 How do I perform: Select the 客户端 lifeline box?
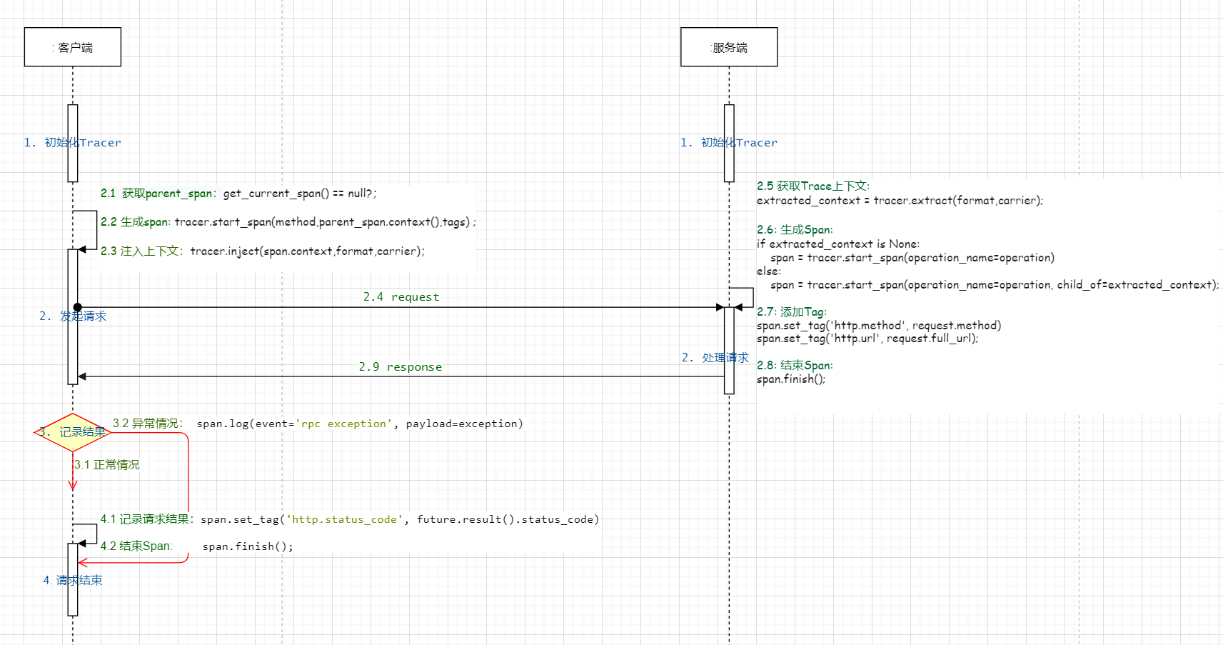[x=71, y=46]
